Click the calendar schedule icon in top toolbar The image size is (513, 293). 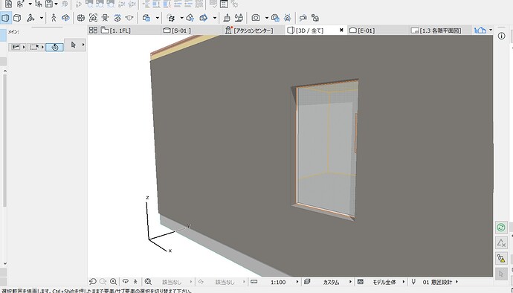click(x=224, y=4)
